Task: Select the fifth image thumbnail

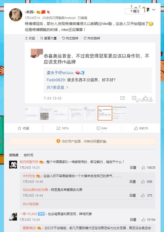Action: click(90, 113)
